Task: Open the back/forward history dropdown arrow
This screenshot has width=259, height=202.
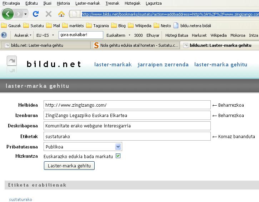Action: click(26, 14)
